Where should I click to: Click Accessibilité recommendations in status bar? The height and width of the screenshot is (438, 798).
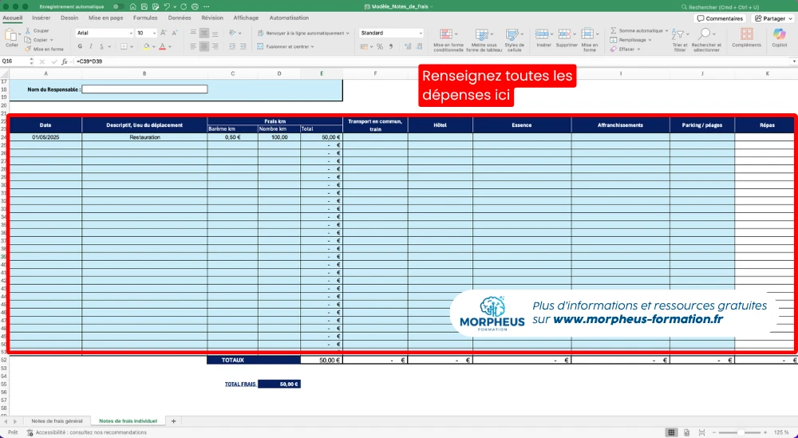86,432
